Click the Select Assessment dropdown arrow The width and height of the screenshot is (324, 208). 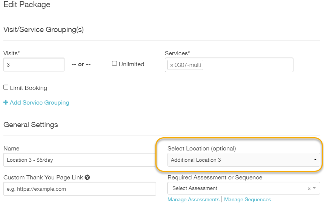[x=314, y=188]
